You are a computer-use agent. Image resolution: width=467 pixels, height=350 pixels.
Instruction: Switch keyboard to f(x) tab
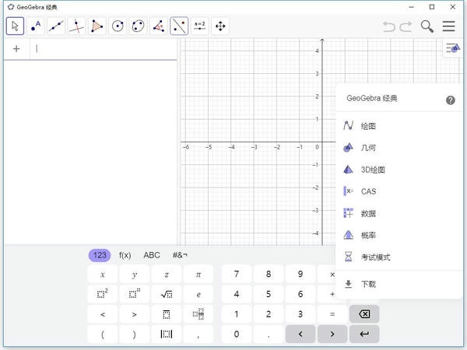tap(125, 255)
